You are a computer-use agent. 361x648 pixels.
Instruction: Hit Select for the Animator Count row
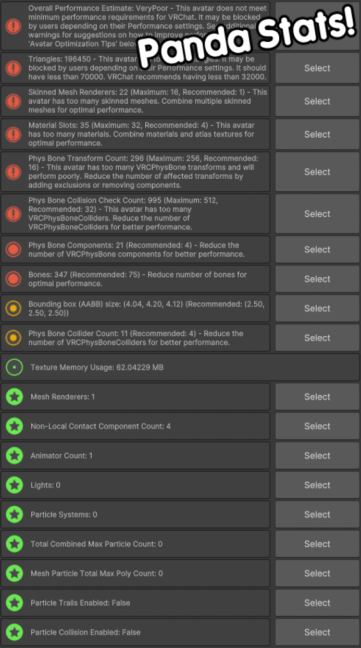[317, 456]
